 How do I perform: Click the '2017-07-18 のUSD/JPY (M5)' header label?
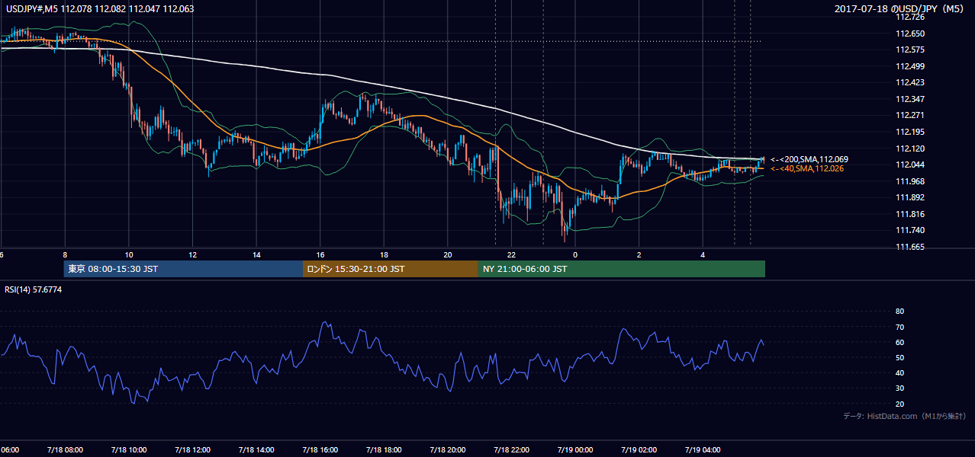900,9
